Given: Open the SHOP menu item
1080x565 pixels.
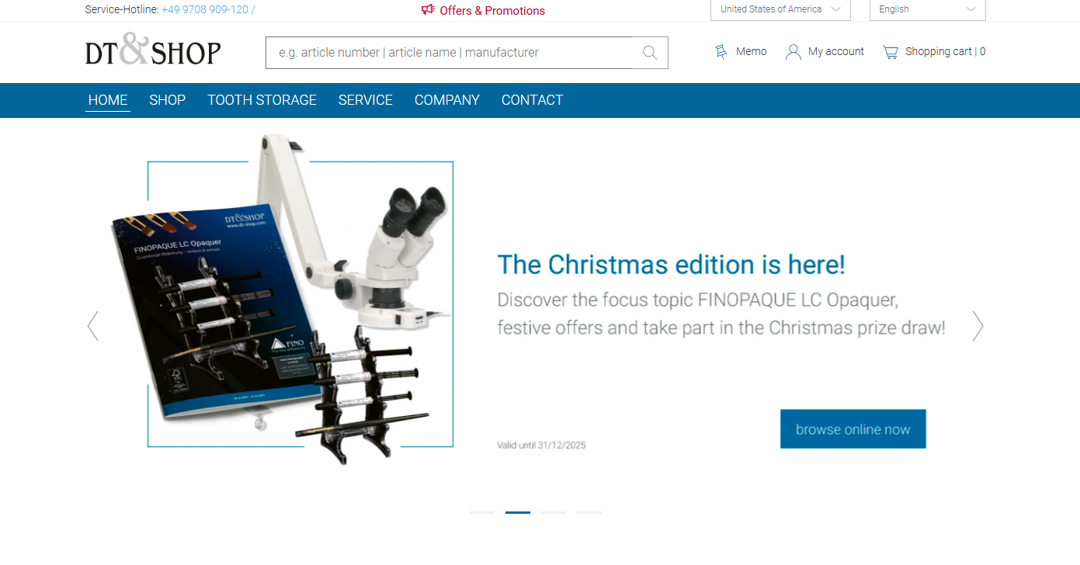Looking at the screenshot, I should (x=168, y=100).
